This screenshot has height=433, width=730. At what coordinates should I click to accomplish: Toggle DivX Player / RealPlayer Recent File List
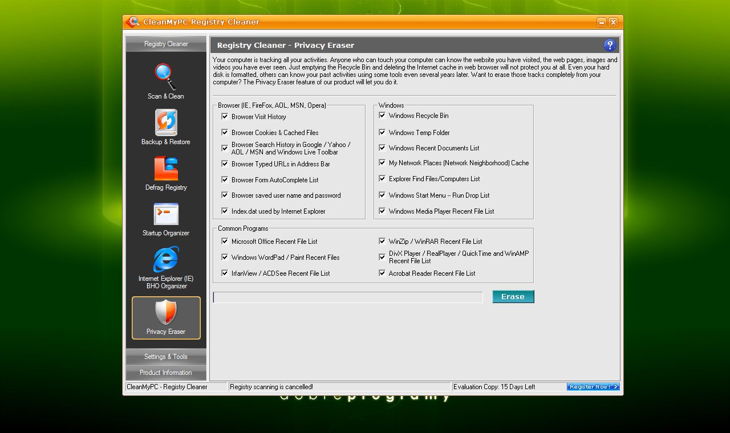(x=382, y=257)
